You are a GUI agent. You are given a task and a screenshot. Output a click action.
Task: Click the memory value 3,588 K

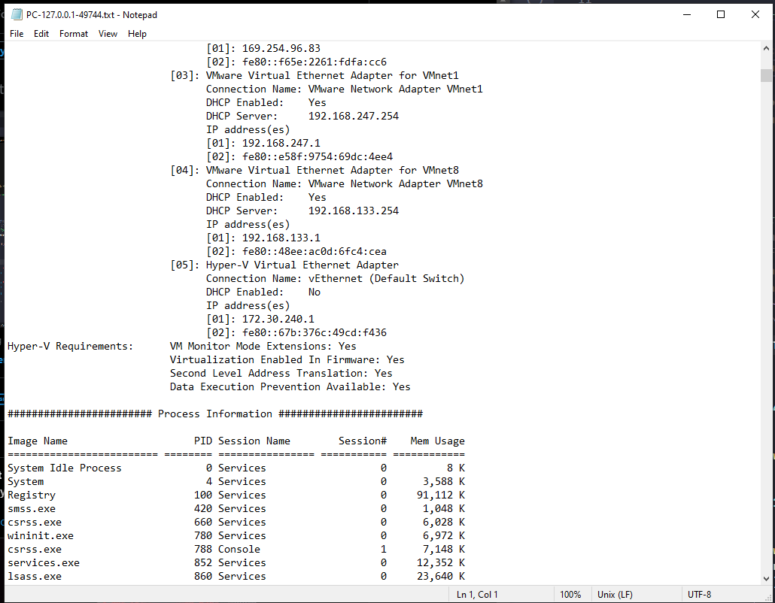pyautogui.click(x=444, y=481)
